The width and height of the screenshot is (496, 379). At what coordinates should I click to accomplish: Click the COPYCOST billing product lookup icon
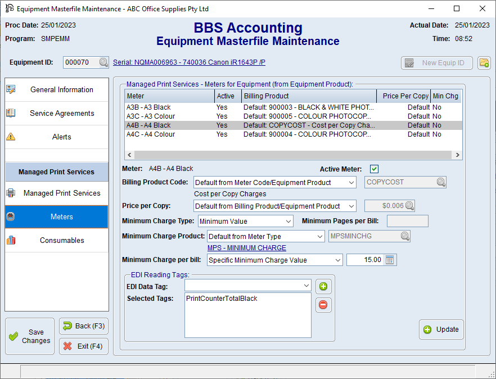[440, 182]
